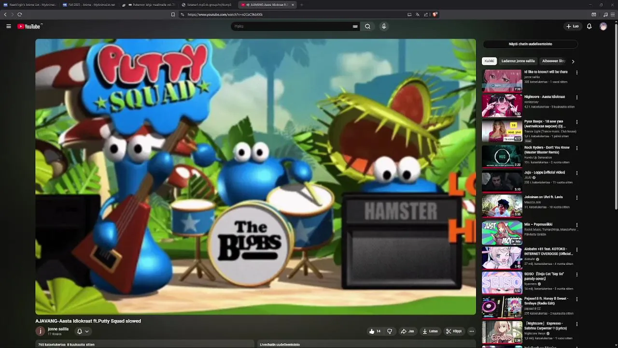
Task: Open options for Rock Ryders video
Action: coord(576,148)
